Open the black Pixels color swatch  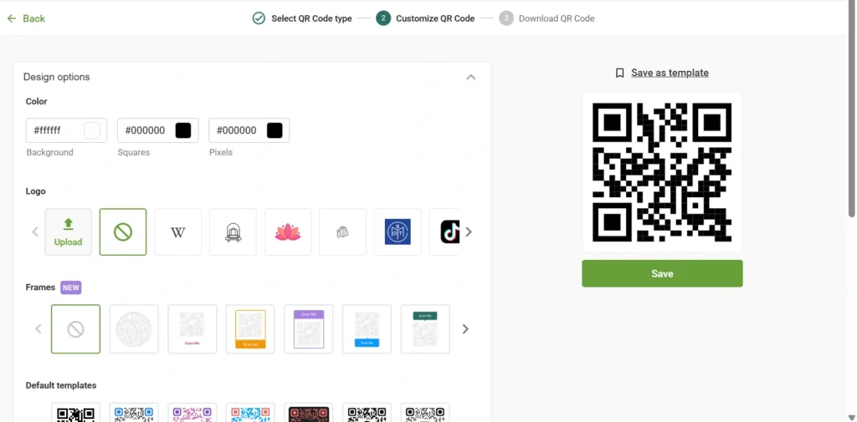(x=275, y=130)
